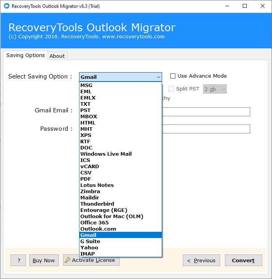272x279 pixels.
Task: Minimize the Outlook Migrator window
Action: (x=227, y=6)
